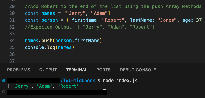Click line number 29 in the gutter
The image size is (205, 98).
[12, 6]
